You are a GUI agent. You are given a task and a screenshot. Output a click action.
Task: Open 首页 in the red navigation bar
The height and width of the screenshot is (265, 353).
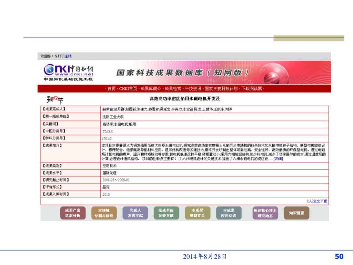click(x=111, y=89)
